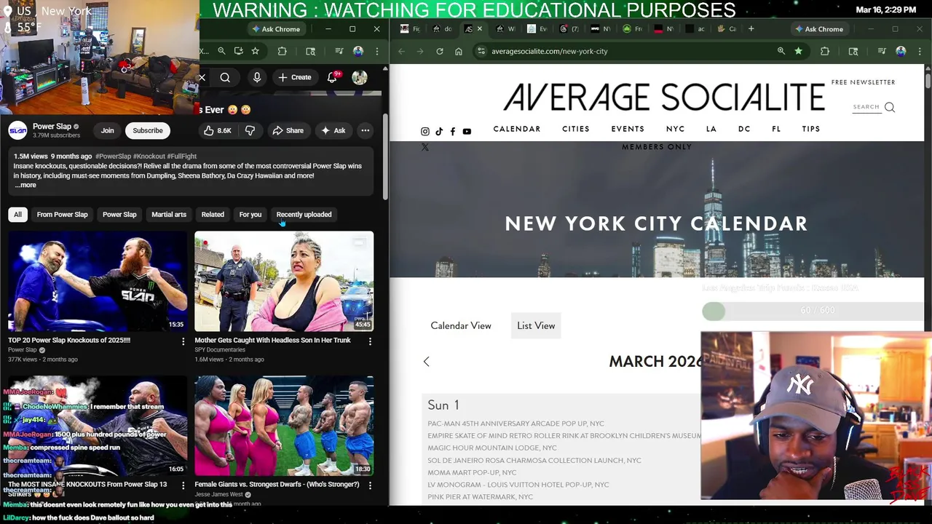The height and width of the screenshot is (524, 932).
Task: Open extensions puzzle icon in left Chrome window
Action: coord(283,51)
